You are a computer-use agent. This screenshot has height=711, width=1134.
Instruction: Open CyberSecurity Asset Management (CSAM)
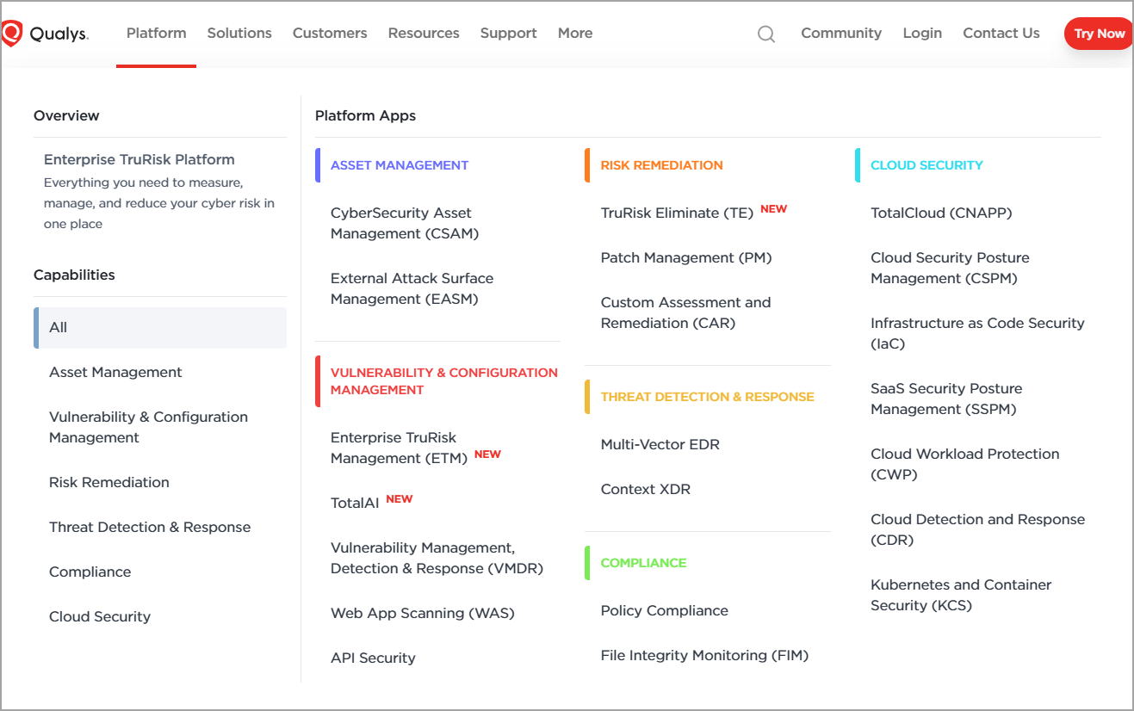click(401, 223)
